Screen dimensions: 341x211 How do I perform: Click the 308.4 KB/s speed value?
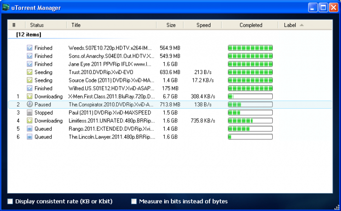[203, 96]
